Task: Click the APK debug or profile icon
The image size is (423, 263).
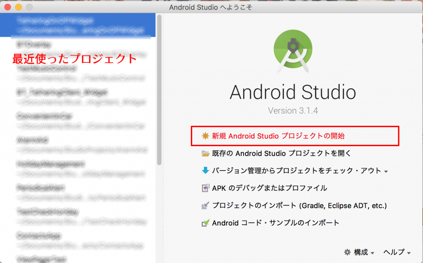Action: 205,188
